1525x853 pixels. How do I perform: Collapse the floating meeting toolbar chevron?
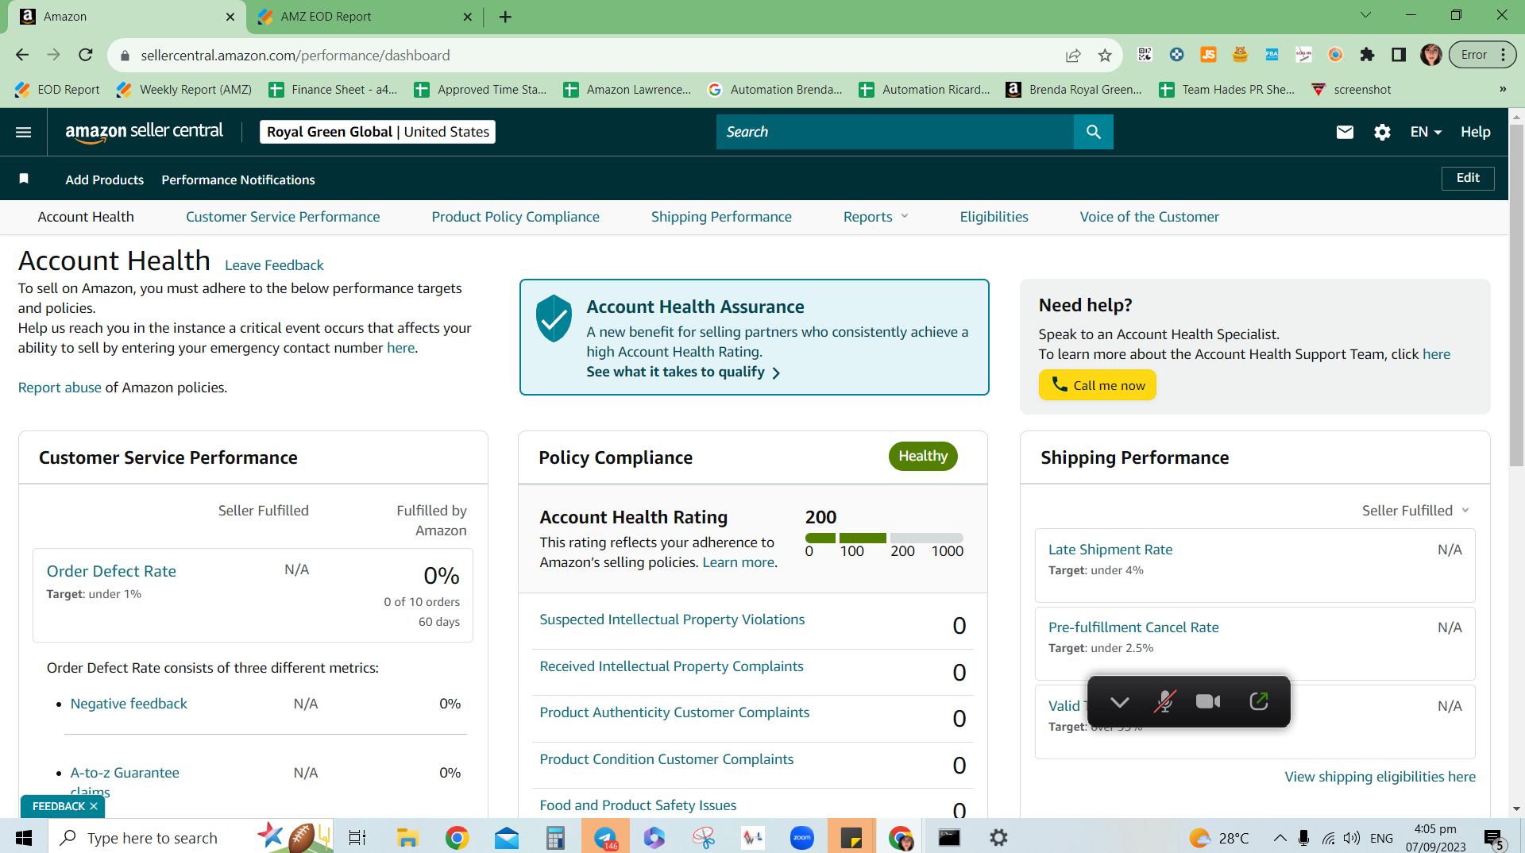pos(1120,701)
